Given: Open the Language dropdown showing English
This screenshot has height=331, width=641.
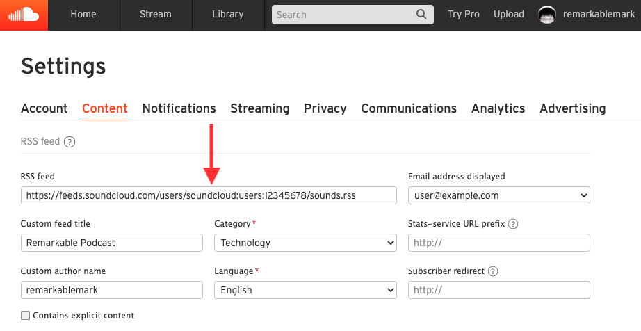Looking at the screenshot, I should click(x=305, y=290).
